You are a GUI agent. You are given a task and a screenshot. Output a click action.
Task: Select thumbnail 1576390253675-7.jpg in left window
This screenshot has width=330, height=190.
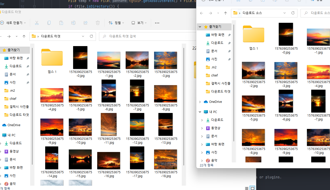coord(137,91)
